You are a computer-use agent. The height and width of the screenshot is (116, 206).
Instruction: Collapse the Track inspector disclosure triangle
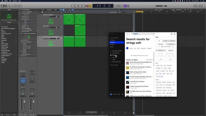(x=20, y=34)
